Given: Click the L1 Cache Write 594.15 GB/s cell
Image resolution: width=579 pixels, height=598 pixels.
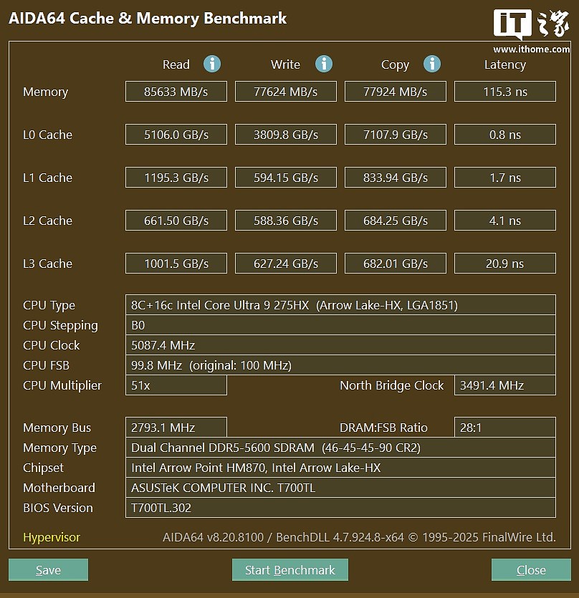Looking at the screenshot, I should [x=286, y=178].
